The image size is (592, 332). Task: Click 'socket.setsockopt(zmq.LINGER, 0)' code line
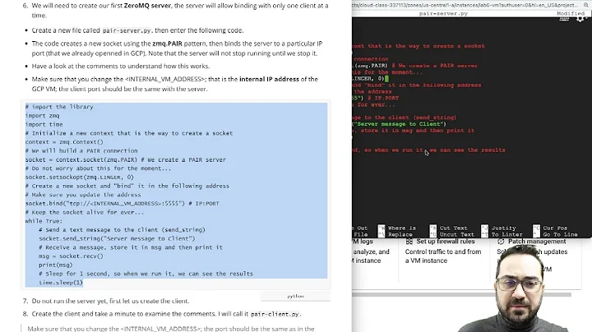[79, 178]
